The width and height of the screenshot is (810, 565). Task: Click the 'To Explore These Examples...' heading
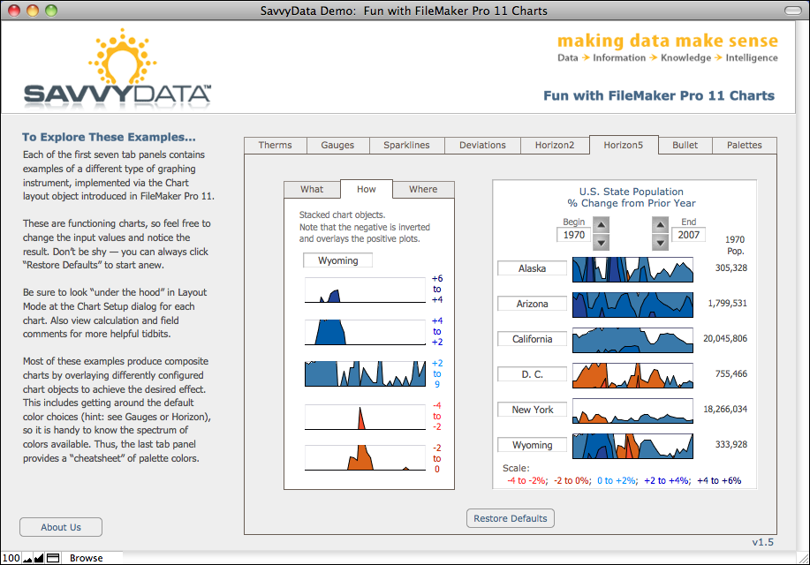[x=109, y=138]
